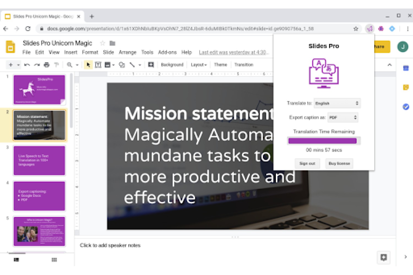Viewport: 413px width, 275px height.
Task: Select slide 5 Who is Unicorn Magic thumbnail
Action: 39,232
